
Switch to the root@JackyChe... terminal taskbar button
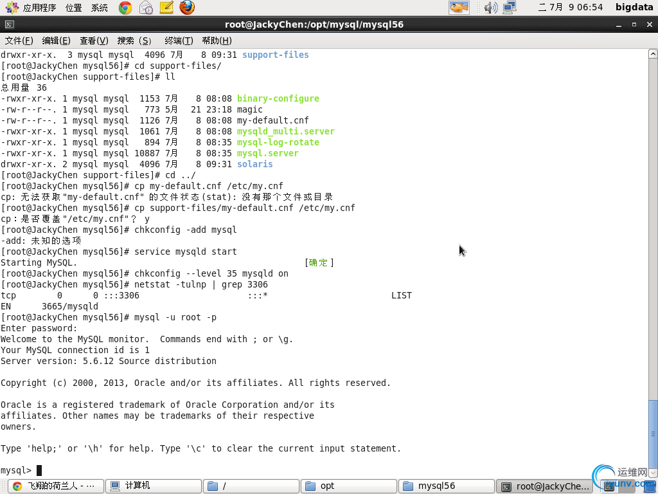544,486
